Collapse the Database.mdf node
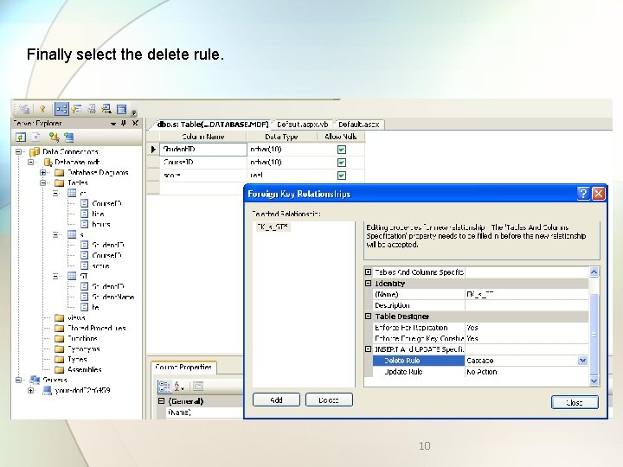Viewport: 623px width, 467px height. (30, 162)
